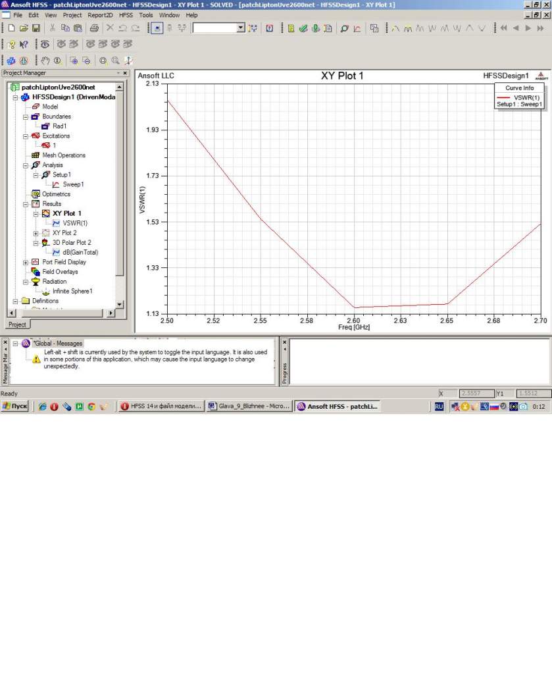Click the yellow double-peak marker icon
552x674 pixels.
408,28
